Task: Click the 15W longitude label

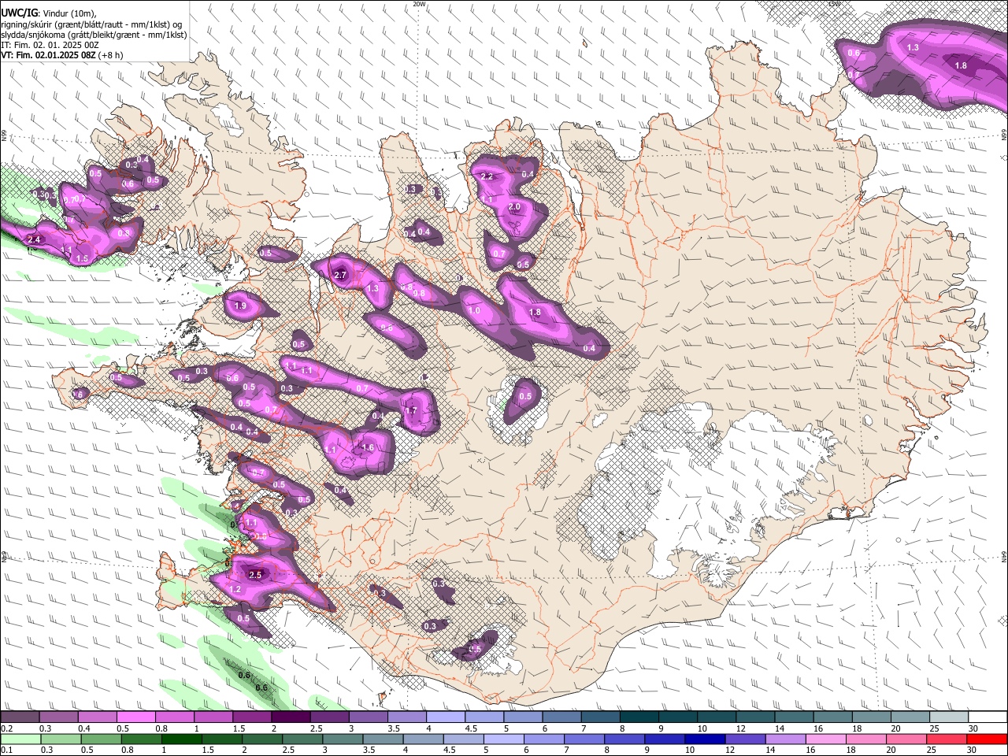Action: 834,4
